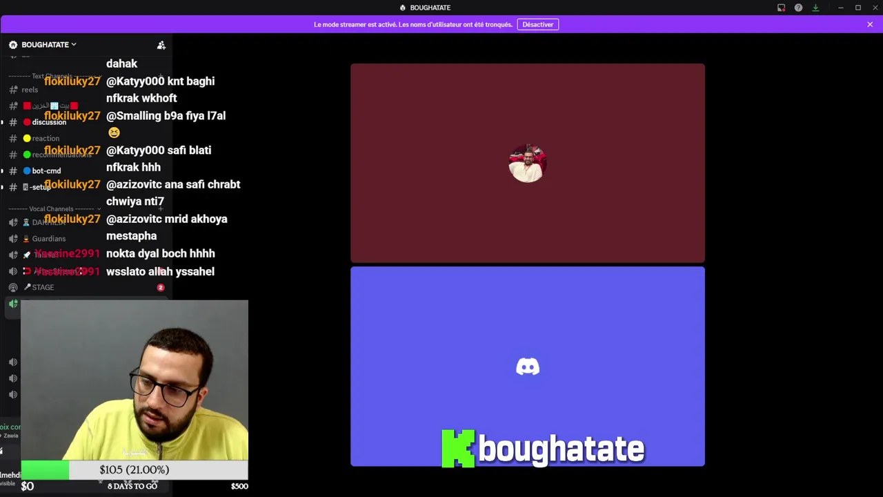Select the participant tile with avatar photo
883x497 pixels.
pos(528,163)
